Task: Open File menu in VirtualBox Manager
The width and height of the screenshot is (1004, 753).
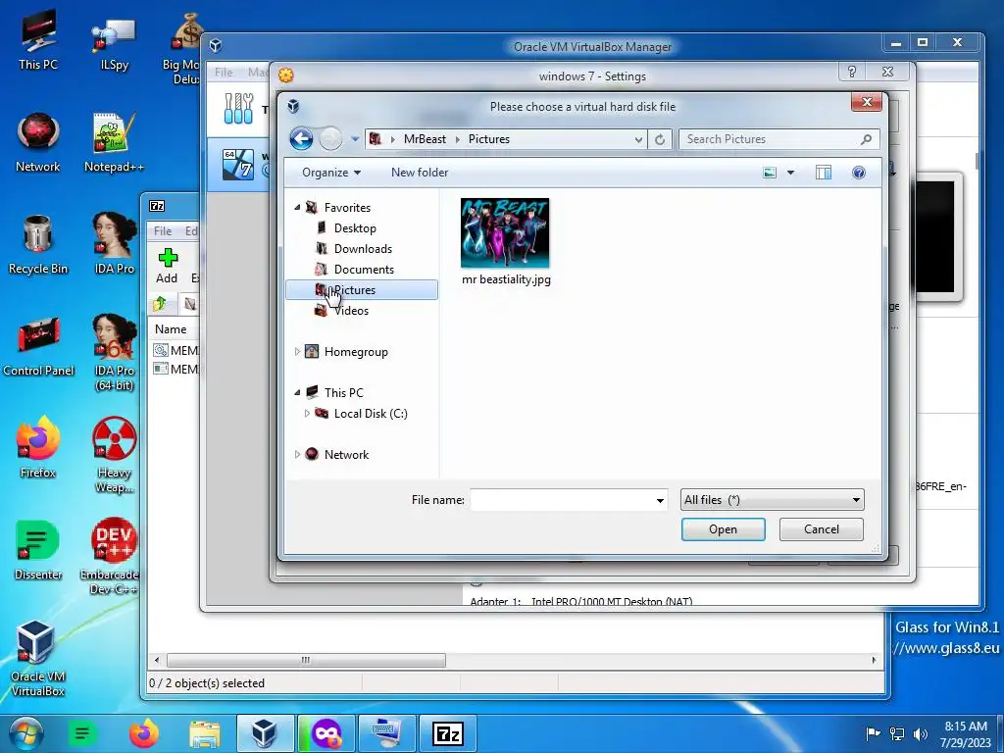Action: coord(224,72)
